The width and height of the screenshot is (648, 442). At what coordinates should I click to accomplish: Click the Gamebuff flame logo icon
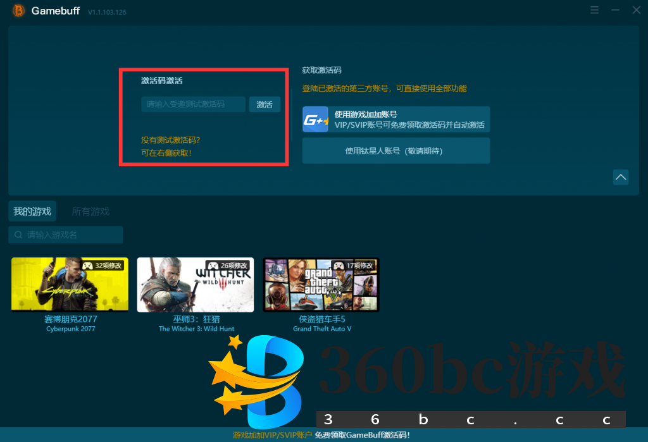click(x=18, y=10)
